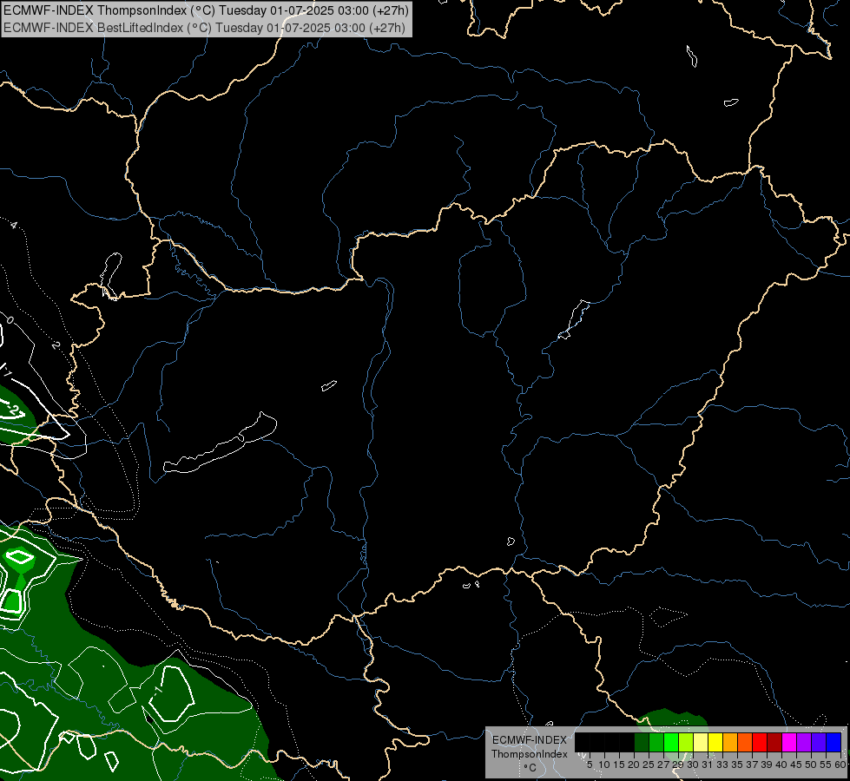Viewport: 850px width, 781px height.
Task: Click the ECMWF-INDEX label in the legend
Action: click(x=530, y=740)
